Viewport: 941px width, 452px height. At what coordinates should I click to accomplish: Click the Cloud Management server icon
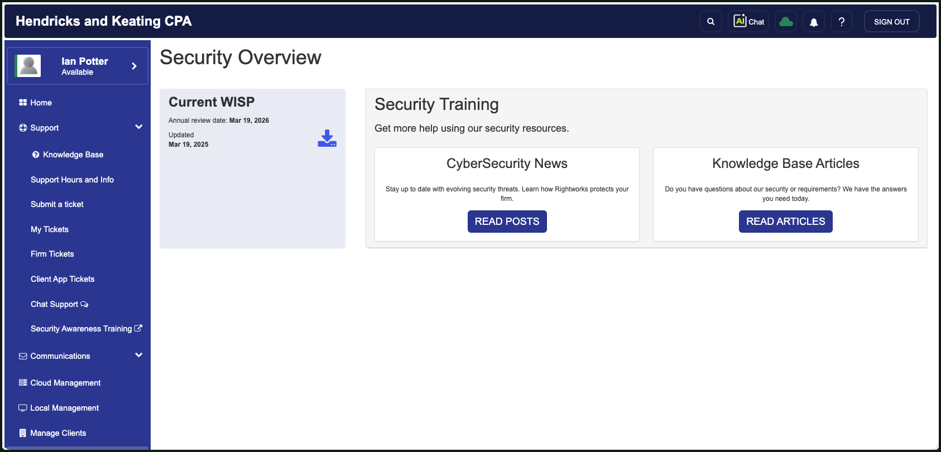coord(23,383)
